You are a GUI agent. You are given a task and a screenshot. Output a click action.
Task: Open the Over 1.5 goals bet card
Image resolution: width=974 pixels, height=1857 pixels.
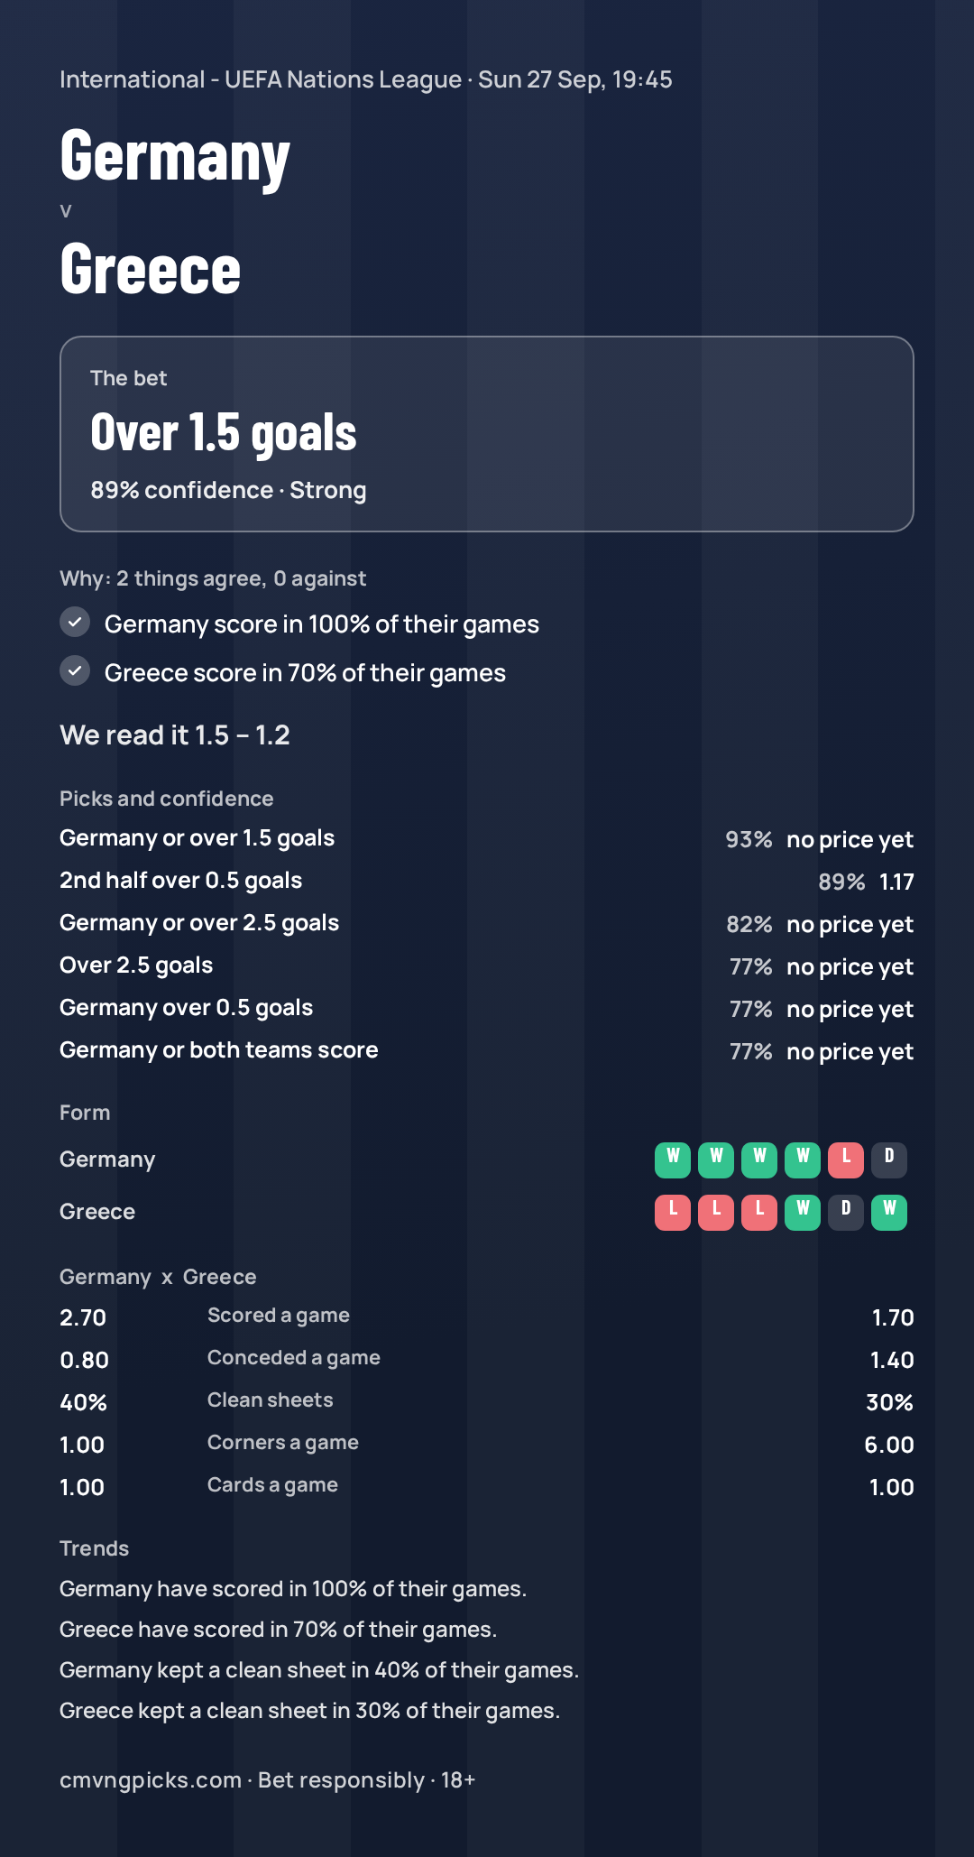[x=487, y=434]
